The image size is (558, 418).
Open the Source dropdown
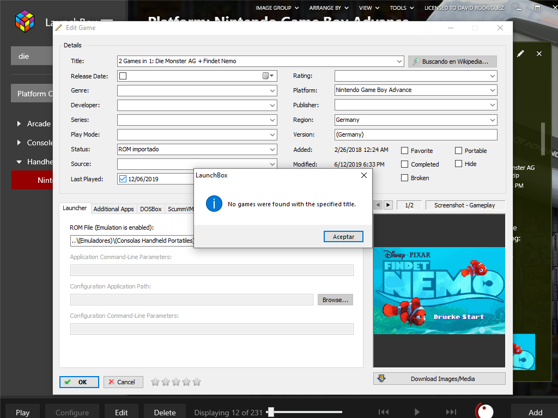tap(272, 164)
